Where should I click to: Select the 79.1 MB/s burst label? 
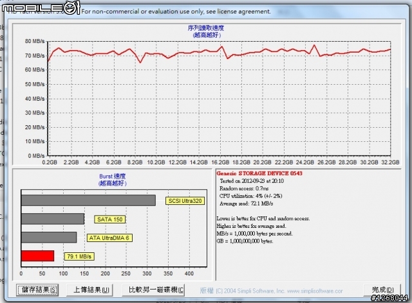click(x=79, y=256)
